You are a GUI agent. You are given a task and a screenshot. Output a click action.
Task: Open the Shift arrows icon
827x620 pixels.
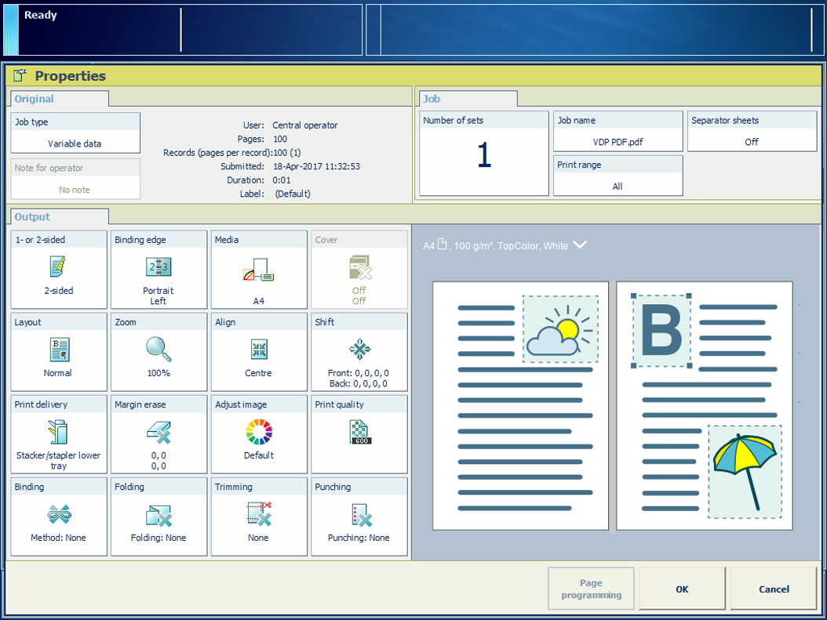coord(359,350)
